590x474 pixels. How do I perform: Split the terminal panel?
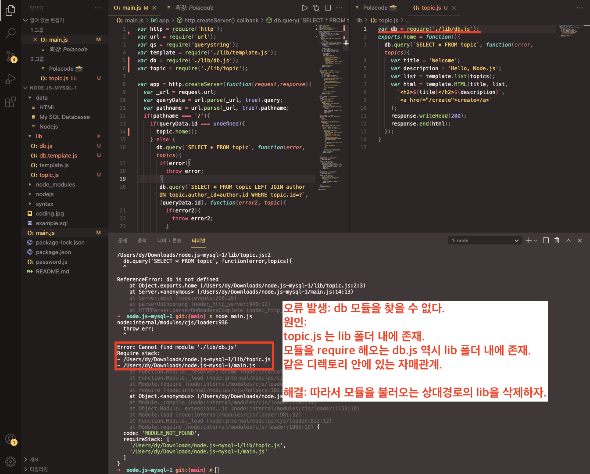coord(546,241)
